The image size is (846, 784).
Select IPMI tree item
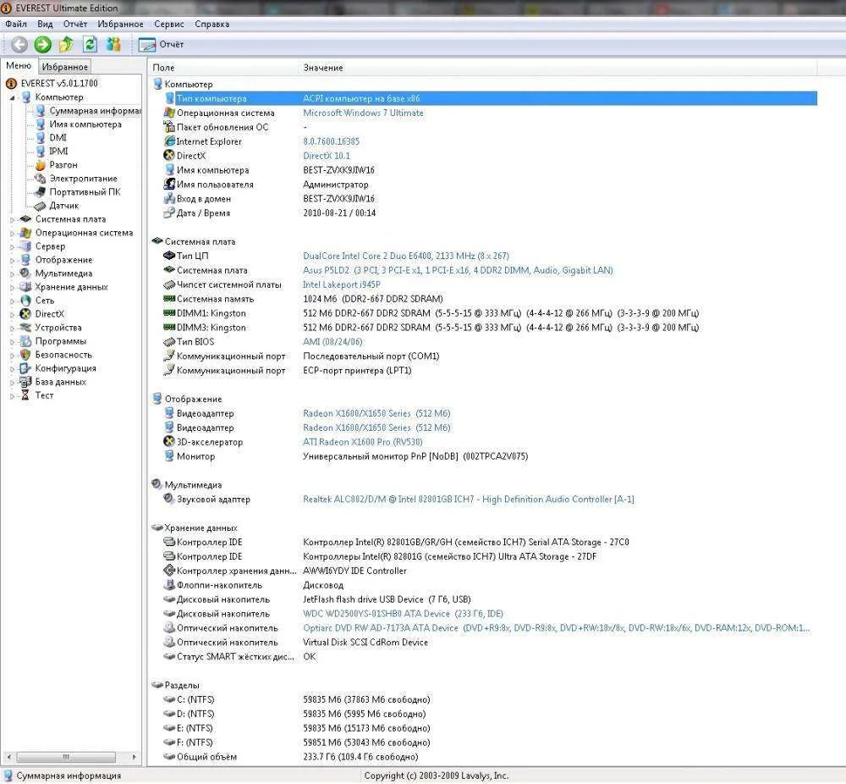[x=58, y=152]
